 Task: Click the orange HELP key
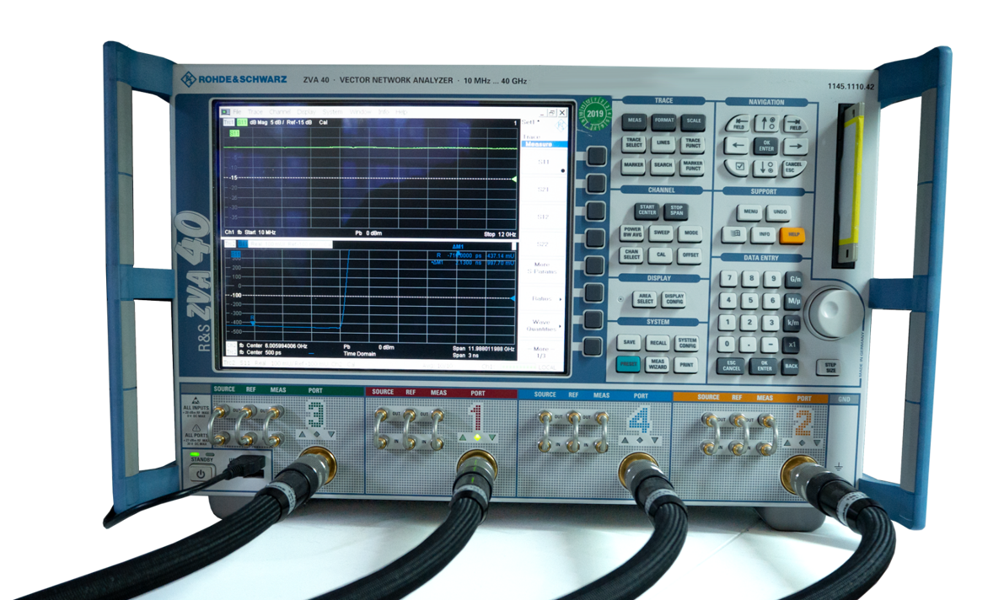coord(792,234)
